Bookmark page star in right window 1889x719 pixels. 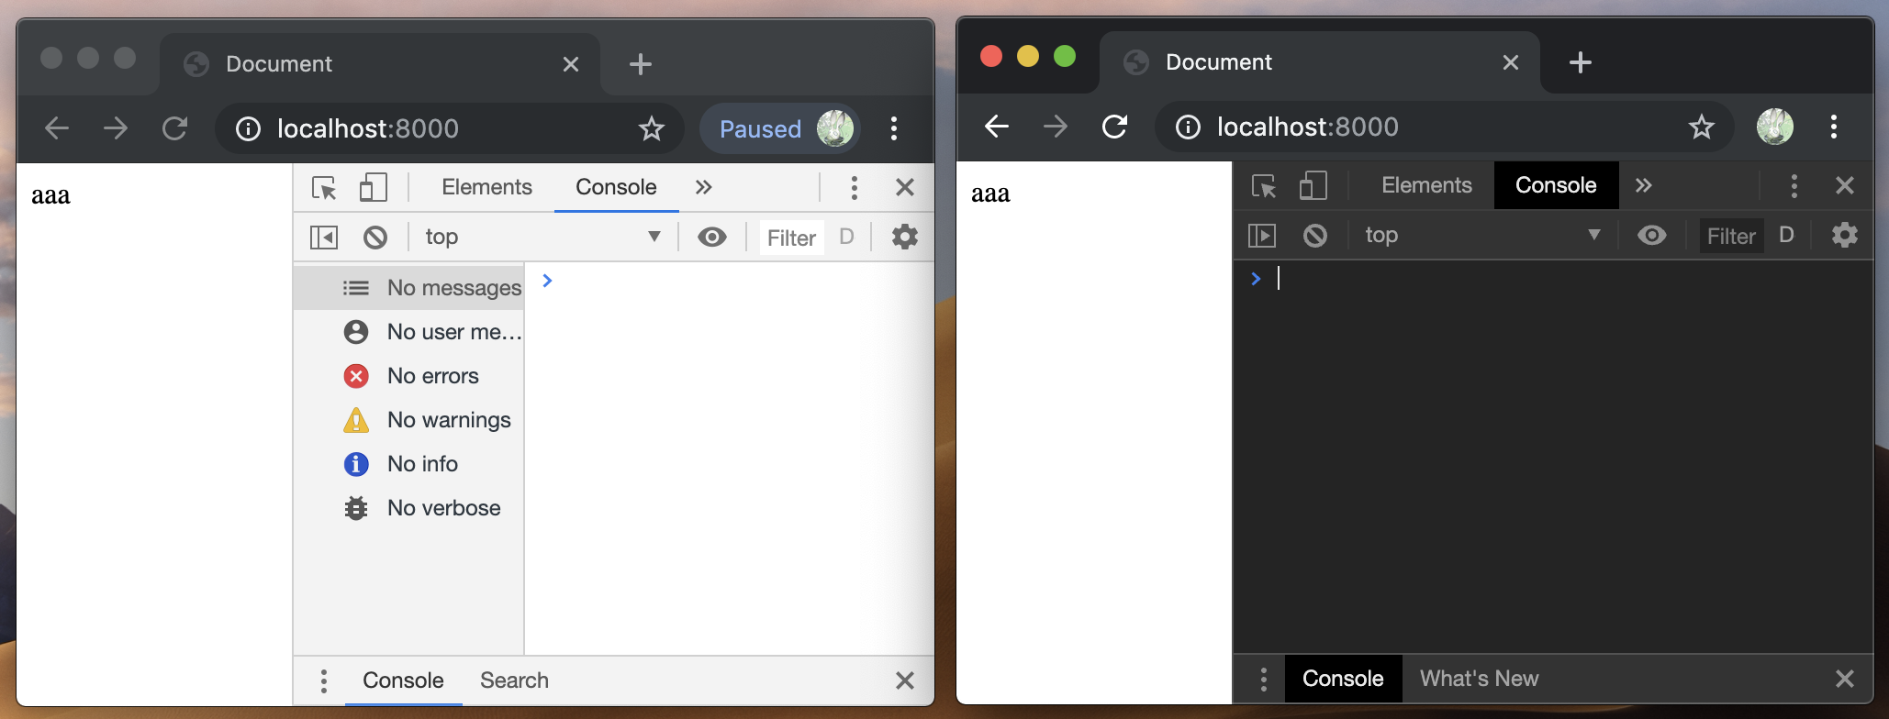(x=1701, y=127)
